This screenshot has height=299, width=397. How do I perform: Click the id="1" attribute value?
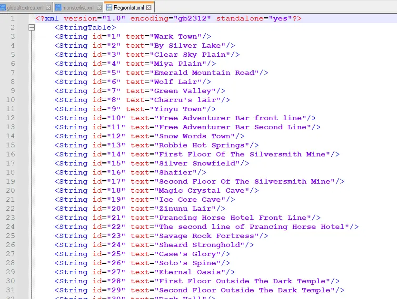point(114,37)
